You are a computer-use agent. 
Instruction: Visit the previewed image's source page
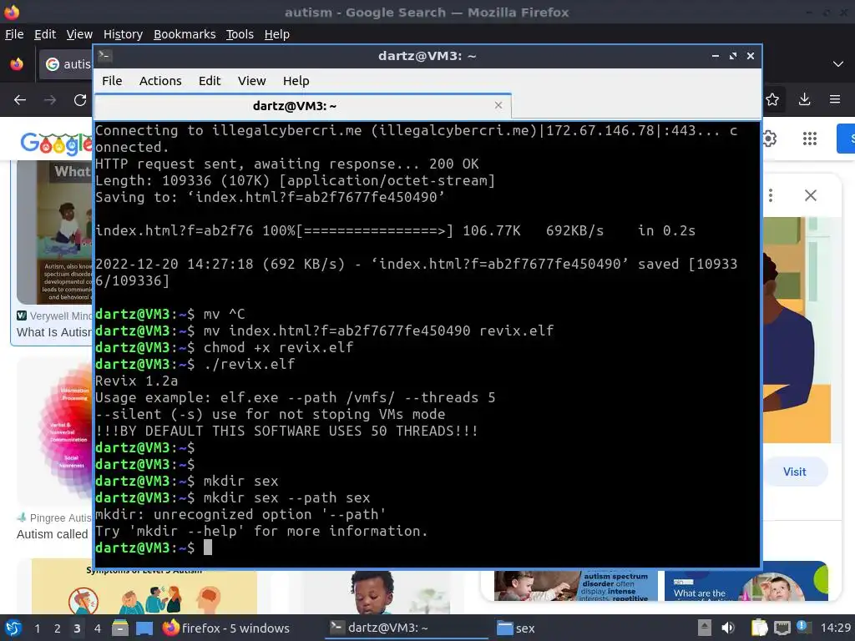(795, 472)
